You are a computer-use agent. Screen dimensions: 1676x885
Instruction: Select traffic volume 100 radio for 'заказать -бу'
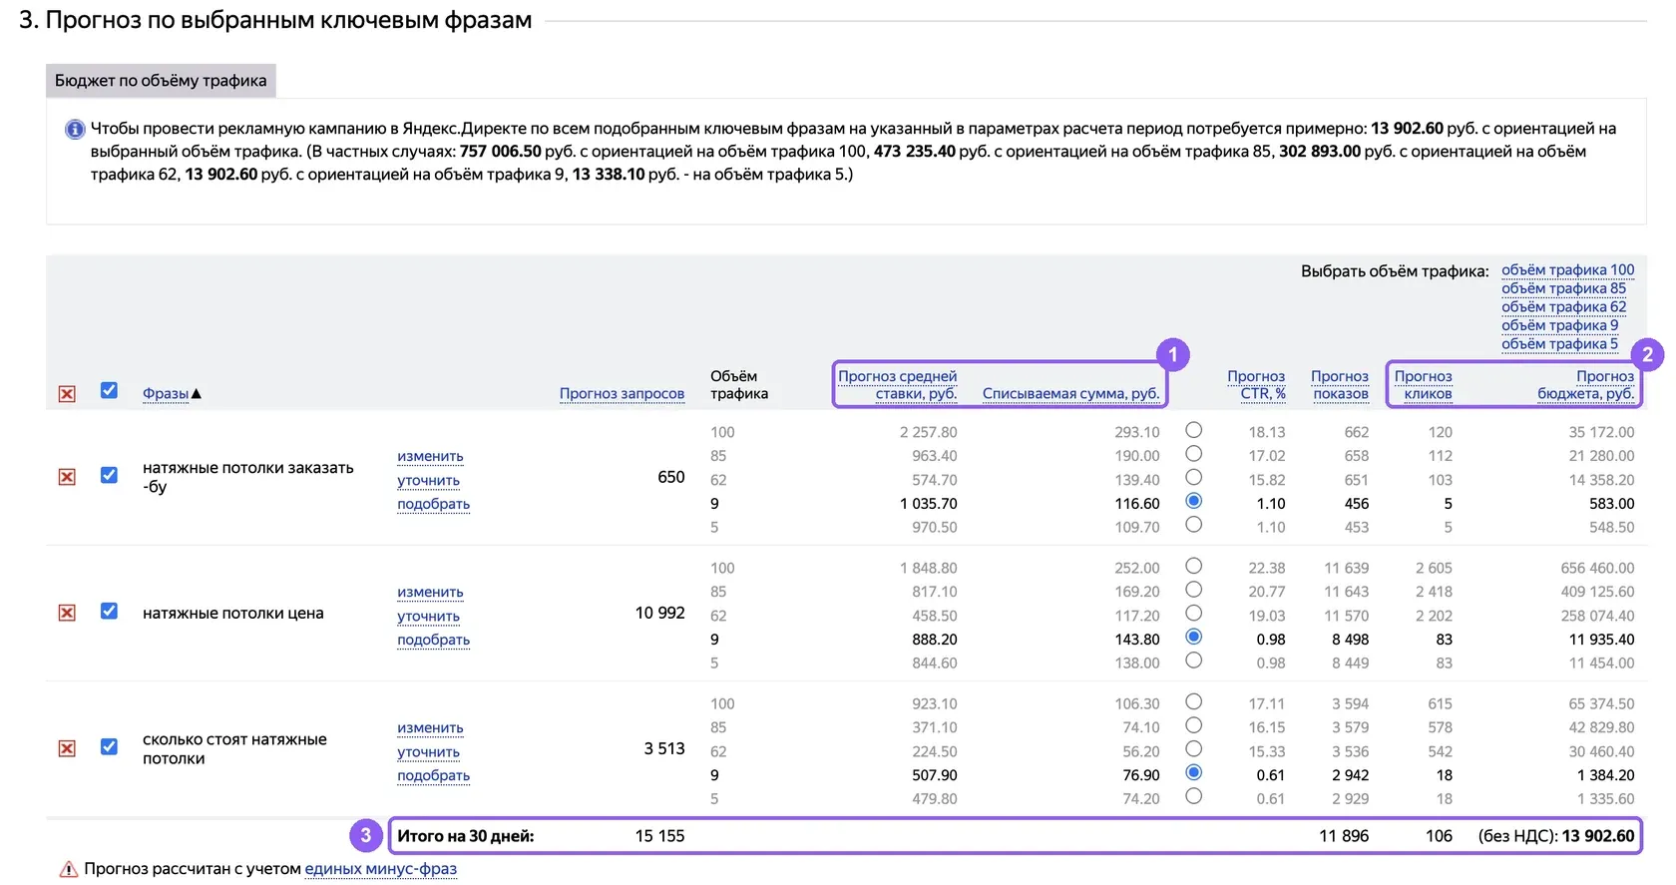(x=1193, y=430)
